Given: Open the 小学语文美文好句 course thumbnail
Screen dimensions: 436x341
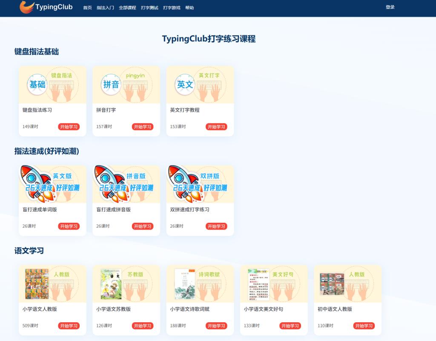Looking at the screenshot, I should tap(274, 284).
